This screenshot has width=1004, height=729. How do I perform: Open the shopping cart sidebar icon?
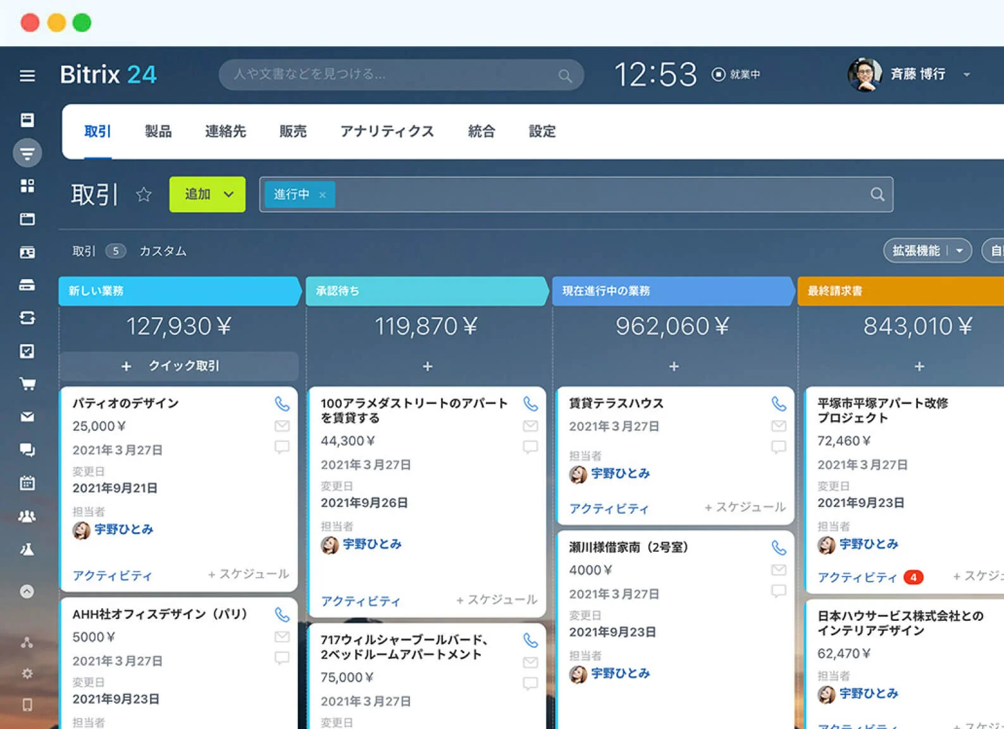click(x=27, y=384)
